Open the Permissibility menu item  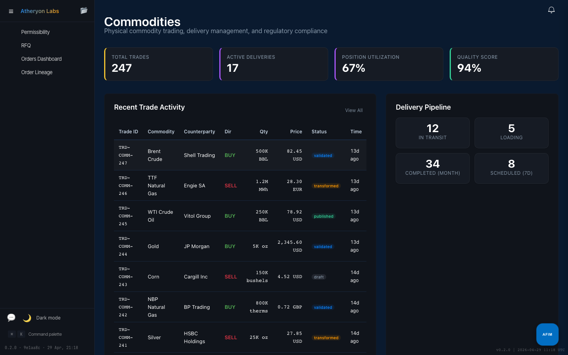[x=35, y=32]
